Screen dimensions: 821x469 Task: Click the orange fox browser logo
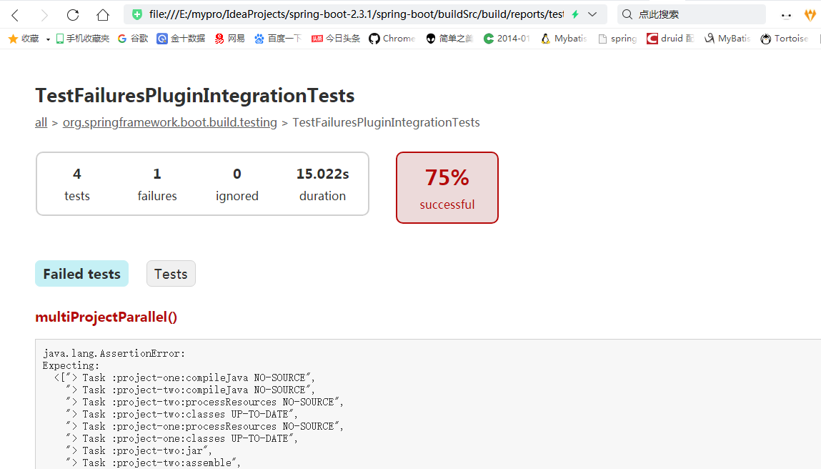click(x=810, y=14)
